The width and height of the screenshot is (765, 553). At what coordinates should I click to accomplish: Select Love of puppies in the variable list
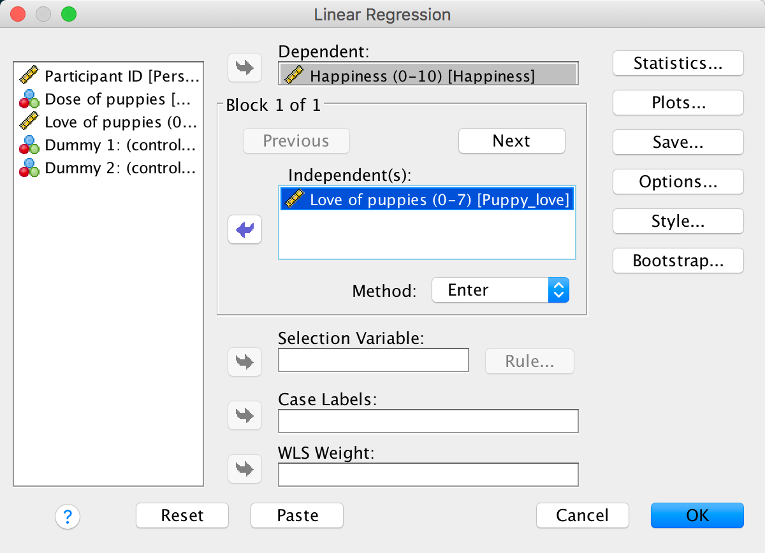(108, 122)
